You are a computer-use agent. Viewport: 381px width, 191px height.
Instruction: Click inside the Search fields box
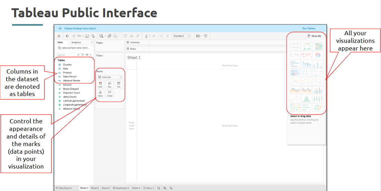[x=68, y=55]
